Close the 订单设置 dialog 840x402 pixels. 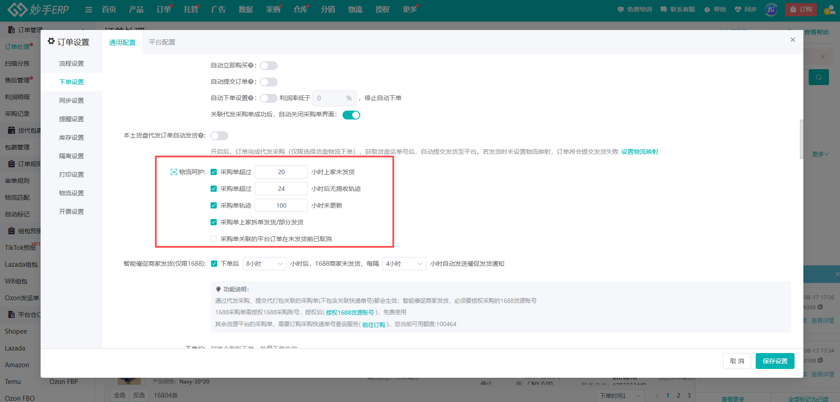[x=793, y=40]
